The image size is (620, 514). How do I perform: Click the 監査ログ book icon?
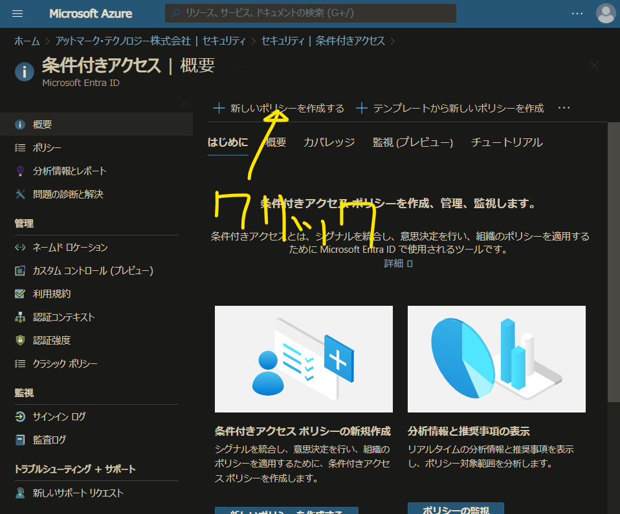point(20,440)
